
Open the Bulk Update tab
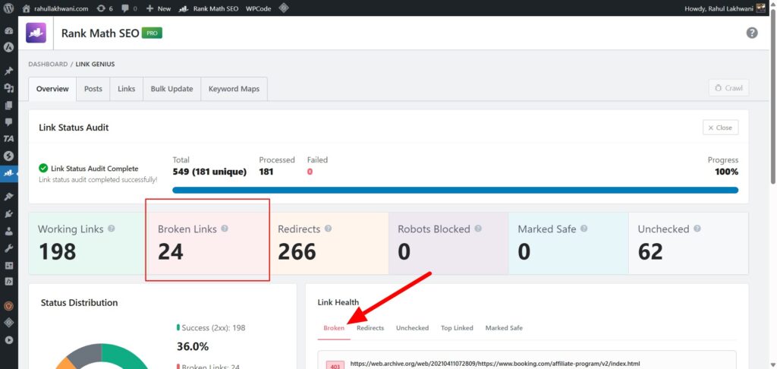click(171, 89)
